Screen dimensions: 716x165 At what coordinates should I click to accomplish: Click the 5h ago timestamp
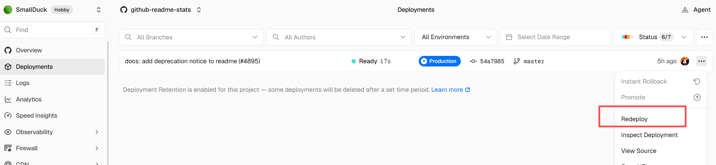(667, 61)
